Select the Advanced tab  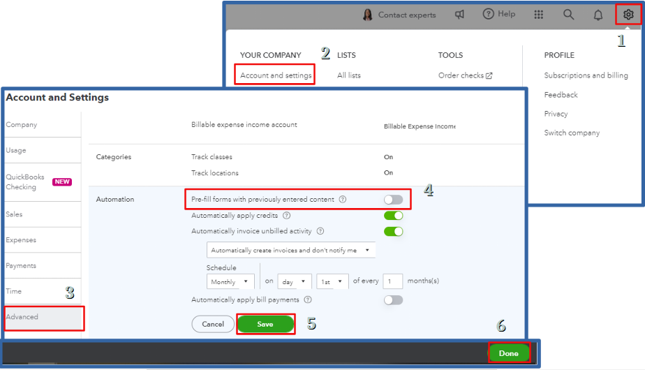pos(44,318)
